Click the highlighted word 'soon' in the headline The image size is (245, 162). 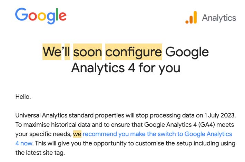[88, 52]
